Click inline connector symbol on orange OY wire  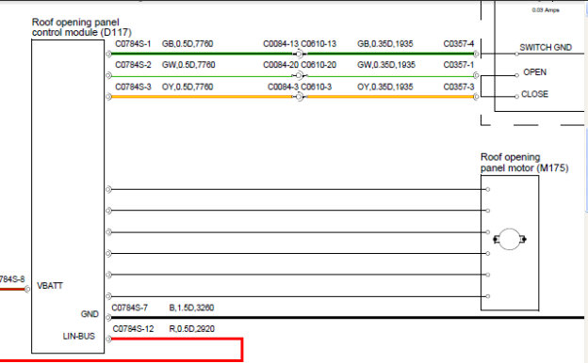click(299, 97)
